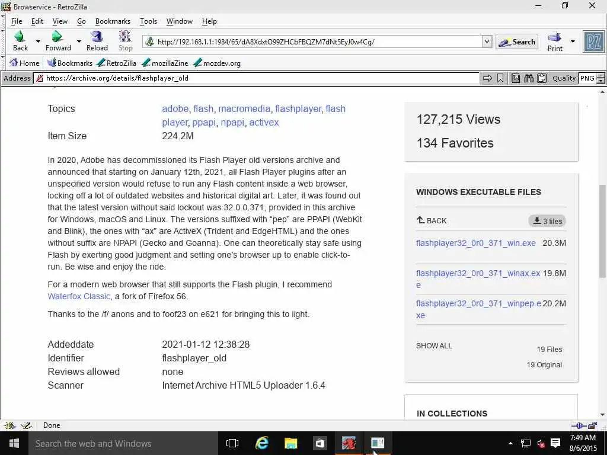Open the Windows Start button
The height and width of the screenshot is (455, 607).
tap(14, 443)
